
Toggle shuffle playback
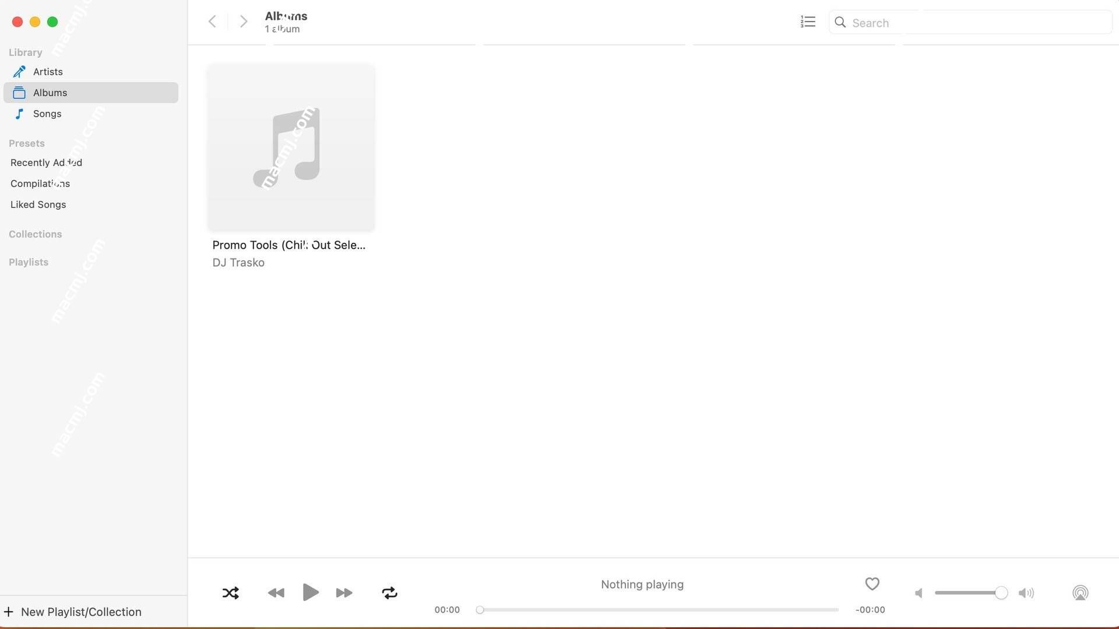(231, 593)
